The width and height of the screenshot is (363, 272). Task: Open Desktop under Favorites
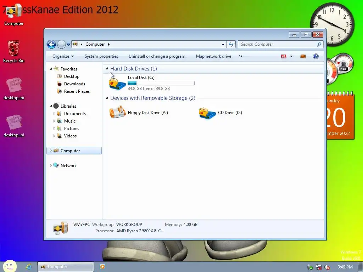[72, 76]
